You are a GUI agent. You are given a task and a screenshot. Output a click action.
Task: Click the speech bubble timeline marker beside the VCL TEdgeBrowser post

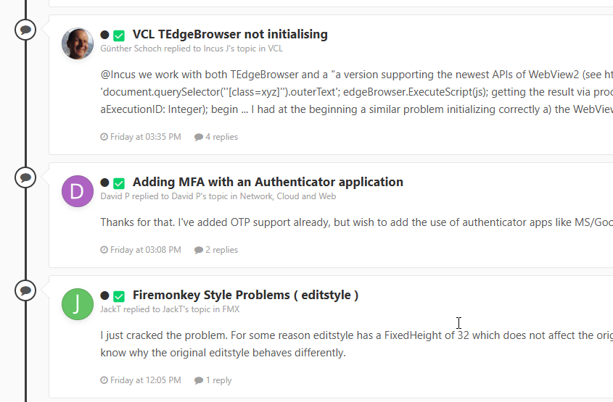tap(25, 30)
